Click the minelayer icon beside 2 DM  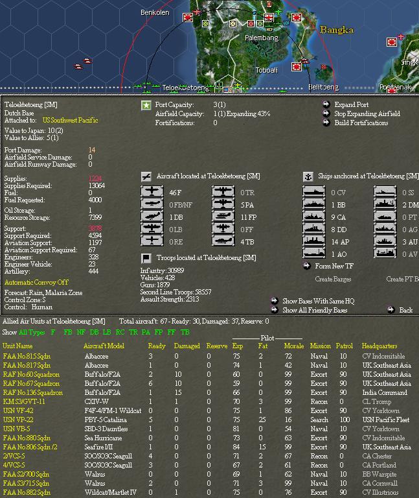pos(385,204)
